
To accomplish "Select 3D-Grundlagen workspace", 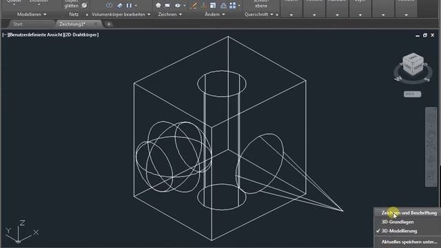I will tap(398, 222).
